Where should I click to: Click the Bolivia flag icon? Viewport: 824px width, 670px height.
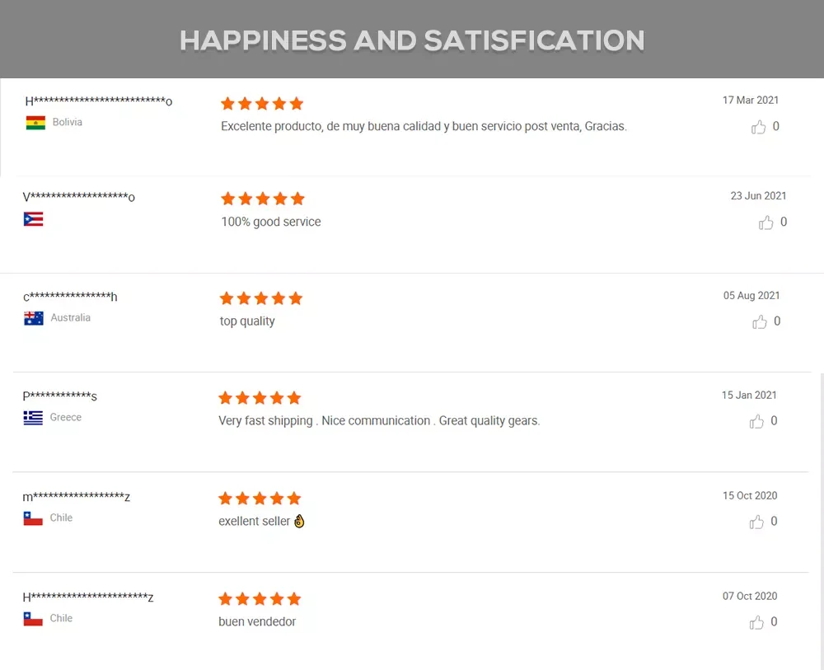pyautogui.click(x=35, y=123)
